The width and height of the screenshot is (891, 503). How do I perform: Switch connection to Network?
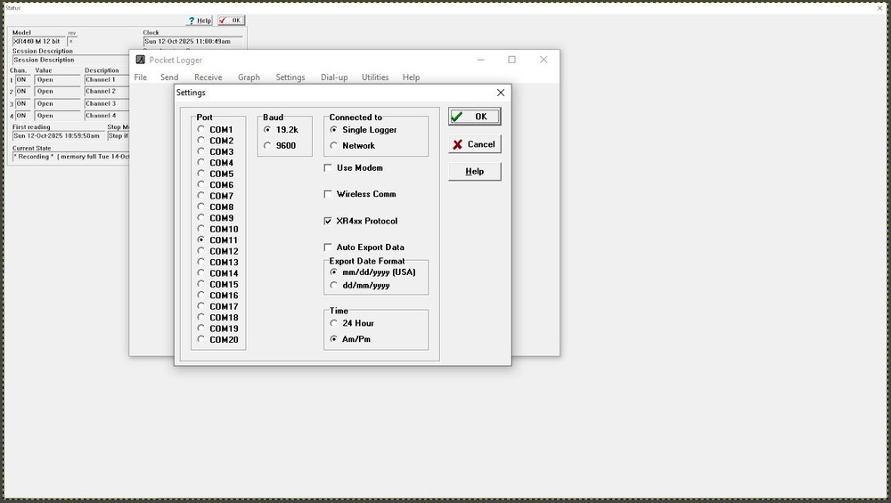point(334,146)
